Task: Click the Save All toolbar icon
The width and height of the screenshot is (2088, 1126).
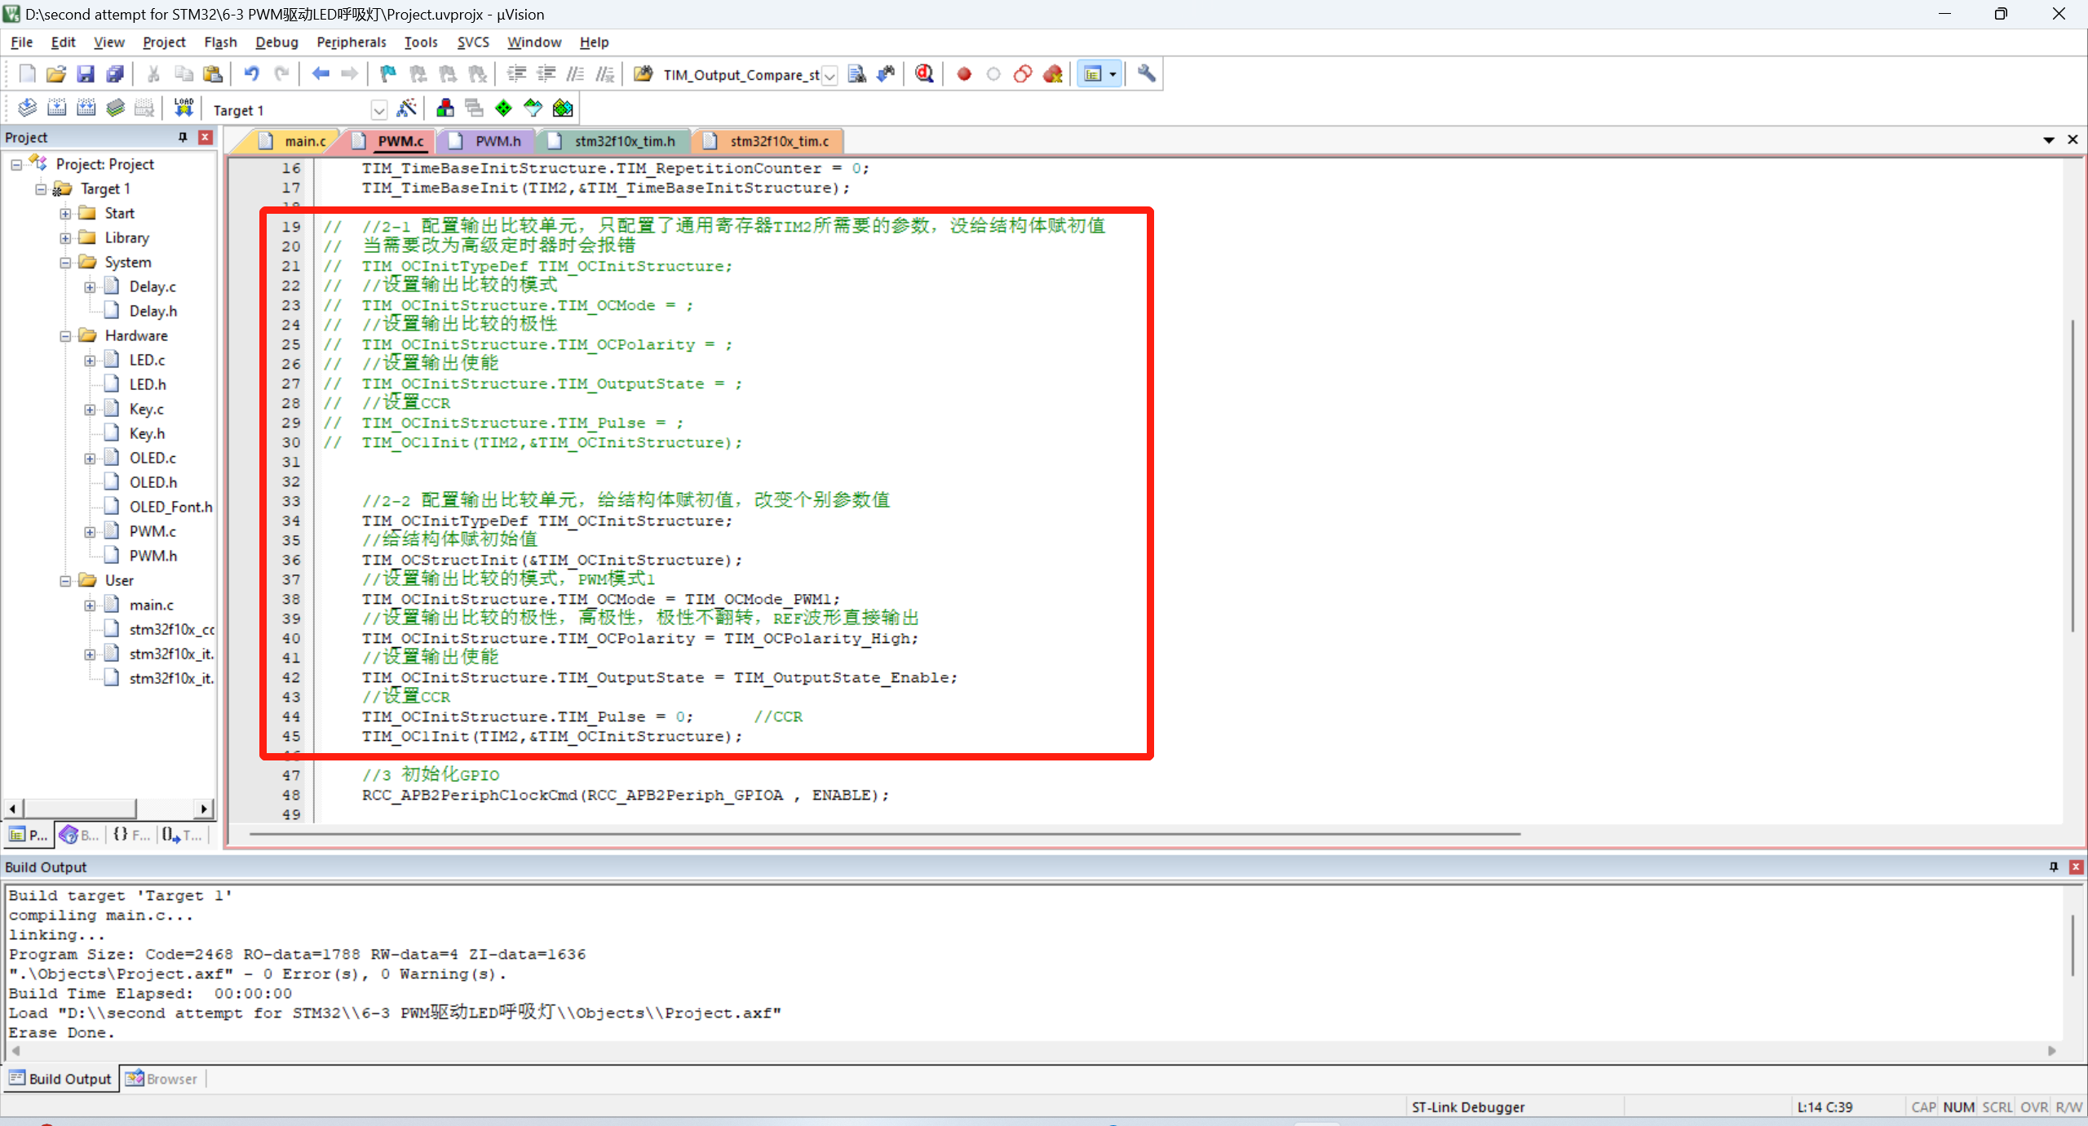Action: coord(115,74)
